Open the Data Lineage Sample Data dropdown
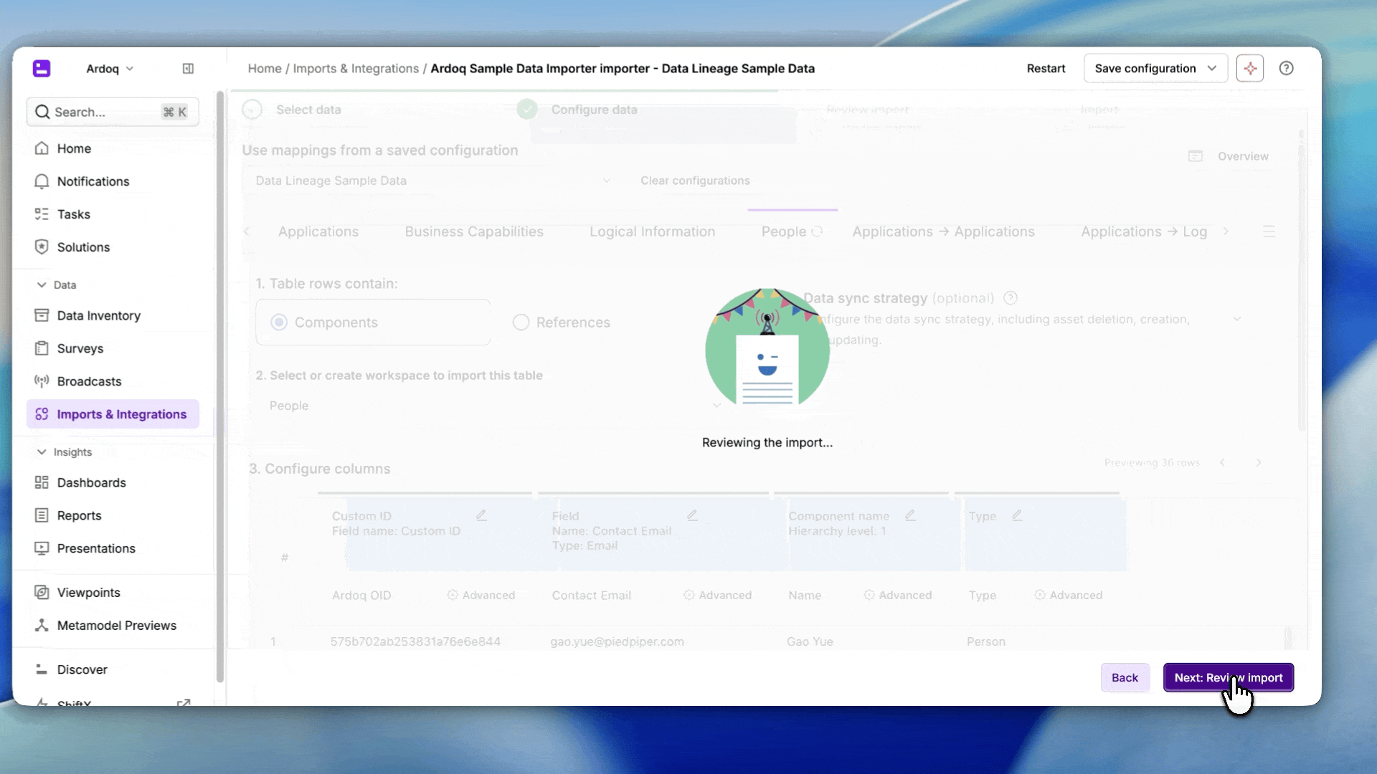This screenshot has width=1377, height=774. (x=433, y=181)
